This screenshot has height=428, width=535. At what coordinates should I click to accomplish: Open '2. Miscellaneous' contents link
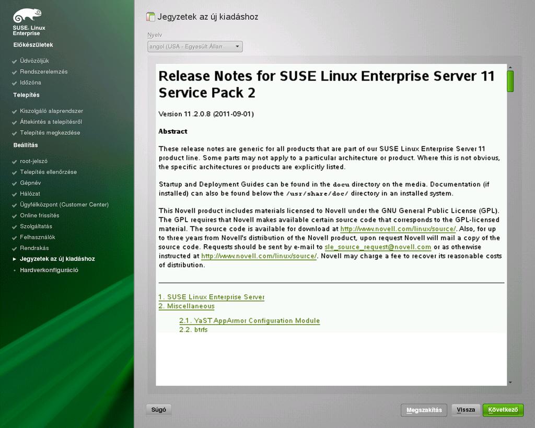click(x=187, y=306)
